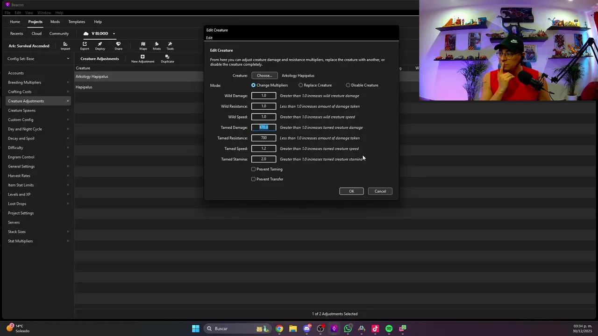Open File Explorer from taskbar
Image resolution: width=598 pixels, height=336 pixels.
(x=293, y=329)
